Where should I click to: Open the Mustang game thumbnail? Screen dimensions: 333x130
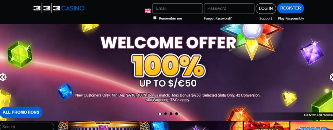267,126
